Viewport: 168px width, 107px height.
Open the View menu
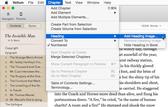click(79, 3)
